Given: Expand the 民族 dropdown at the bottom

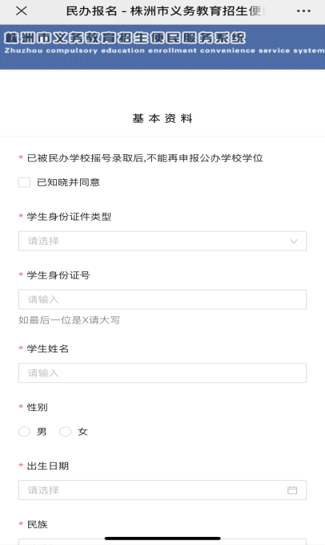Looking at the screenshot, I should tap(162, 542).
